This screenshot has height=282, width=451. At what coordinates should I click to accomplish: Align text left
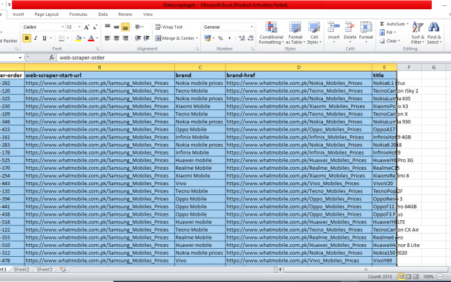tap(107, 38)
